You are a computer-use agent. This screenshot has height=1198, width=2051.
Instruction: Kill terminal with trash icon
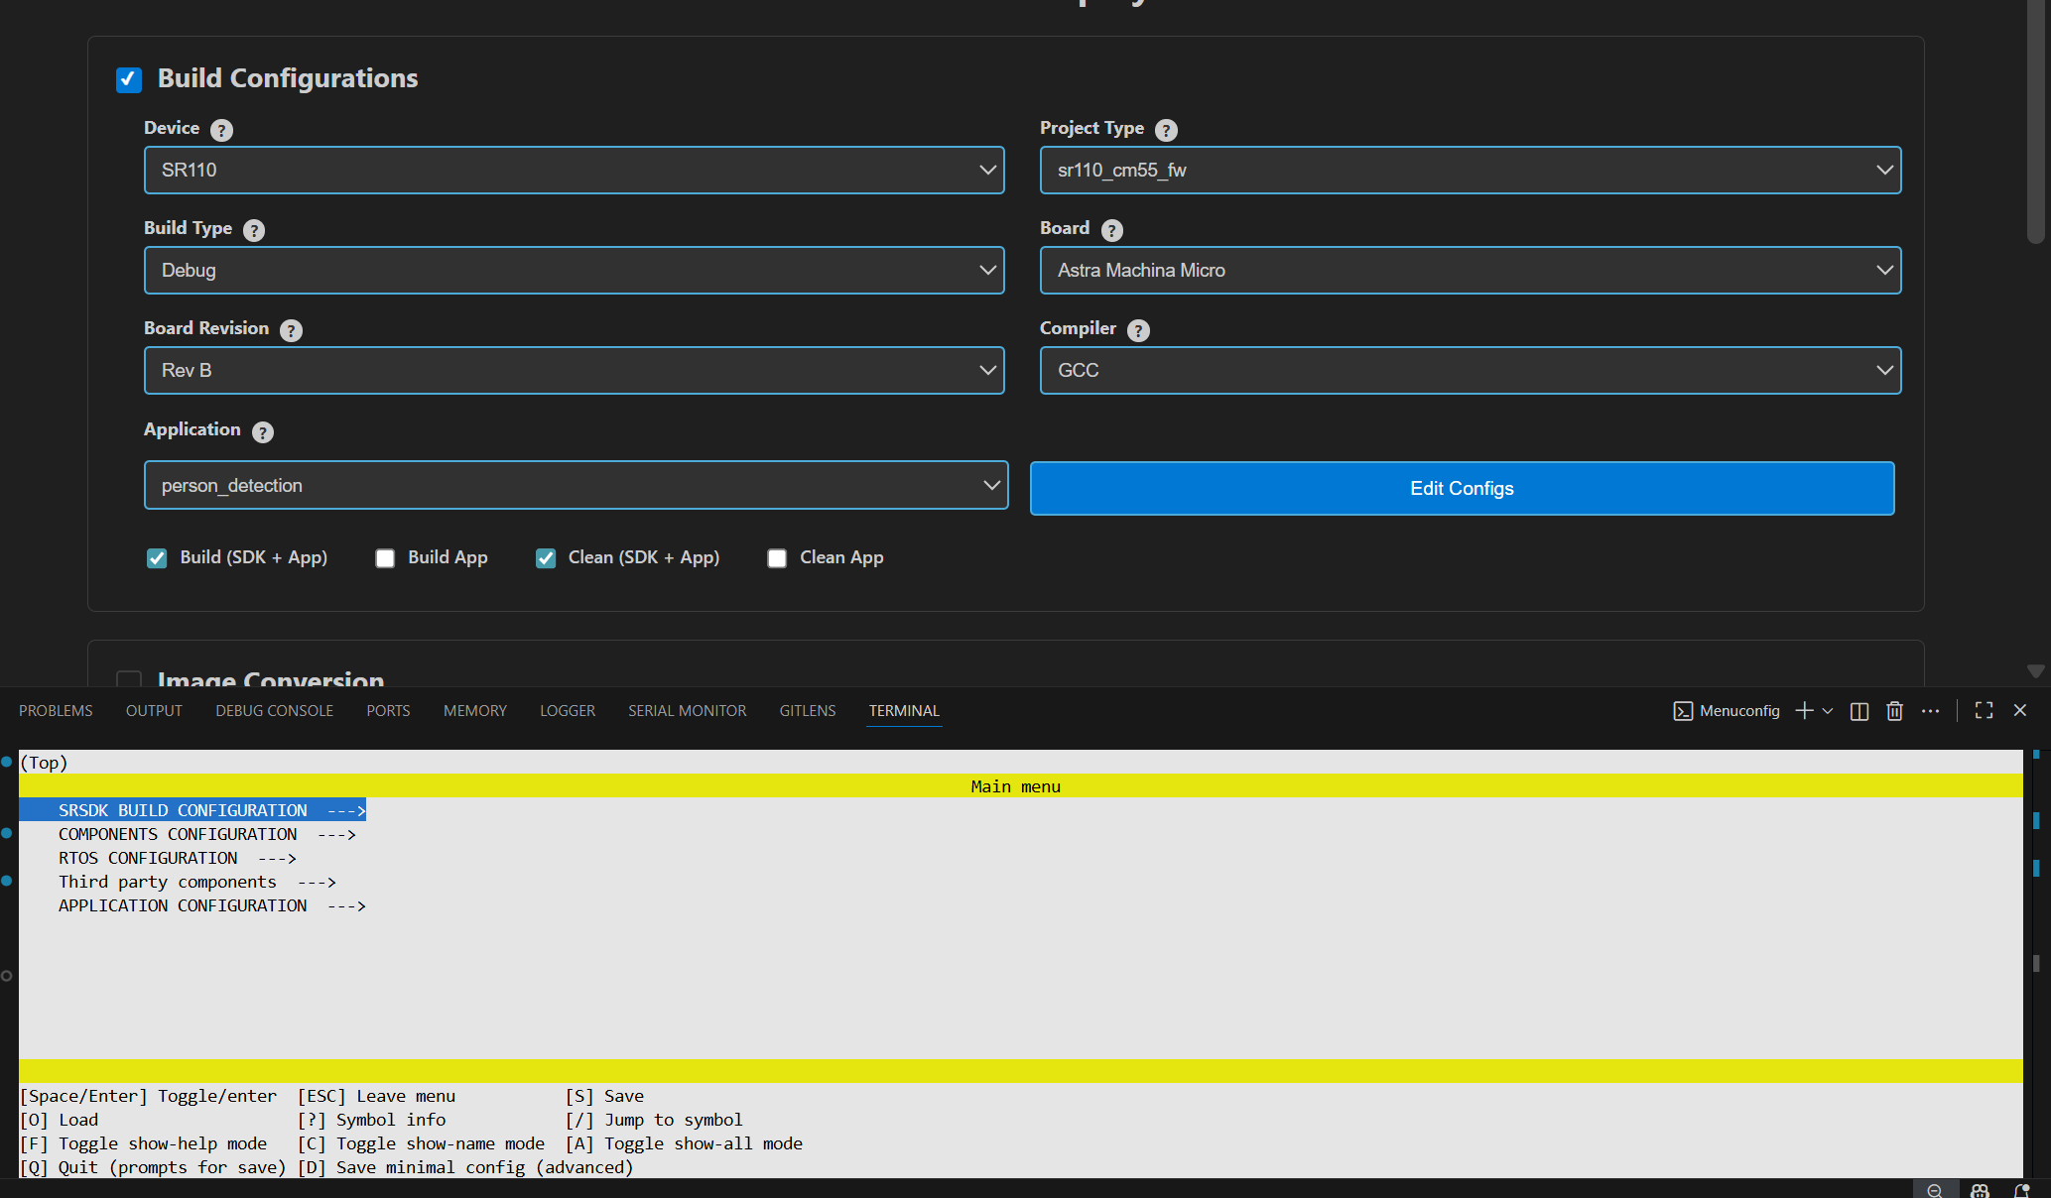pos(1894,711)
